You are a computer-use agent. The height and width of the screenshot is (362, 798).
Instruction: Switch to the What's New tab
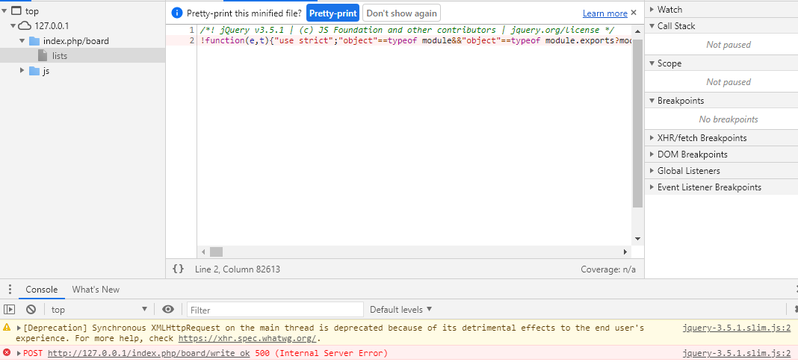(96, 290)
